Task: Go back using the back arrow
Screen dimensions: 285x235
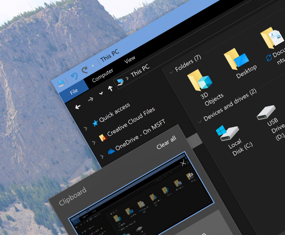Action: (x=78, y=107)
